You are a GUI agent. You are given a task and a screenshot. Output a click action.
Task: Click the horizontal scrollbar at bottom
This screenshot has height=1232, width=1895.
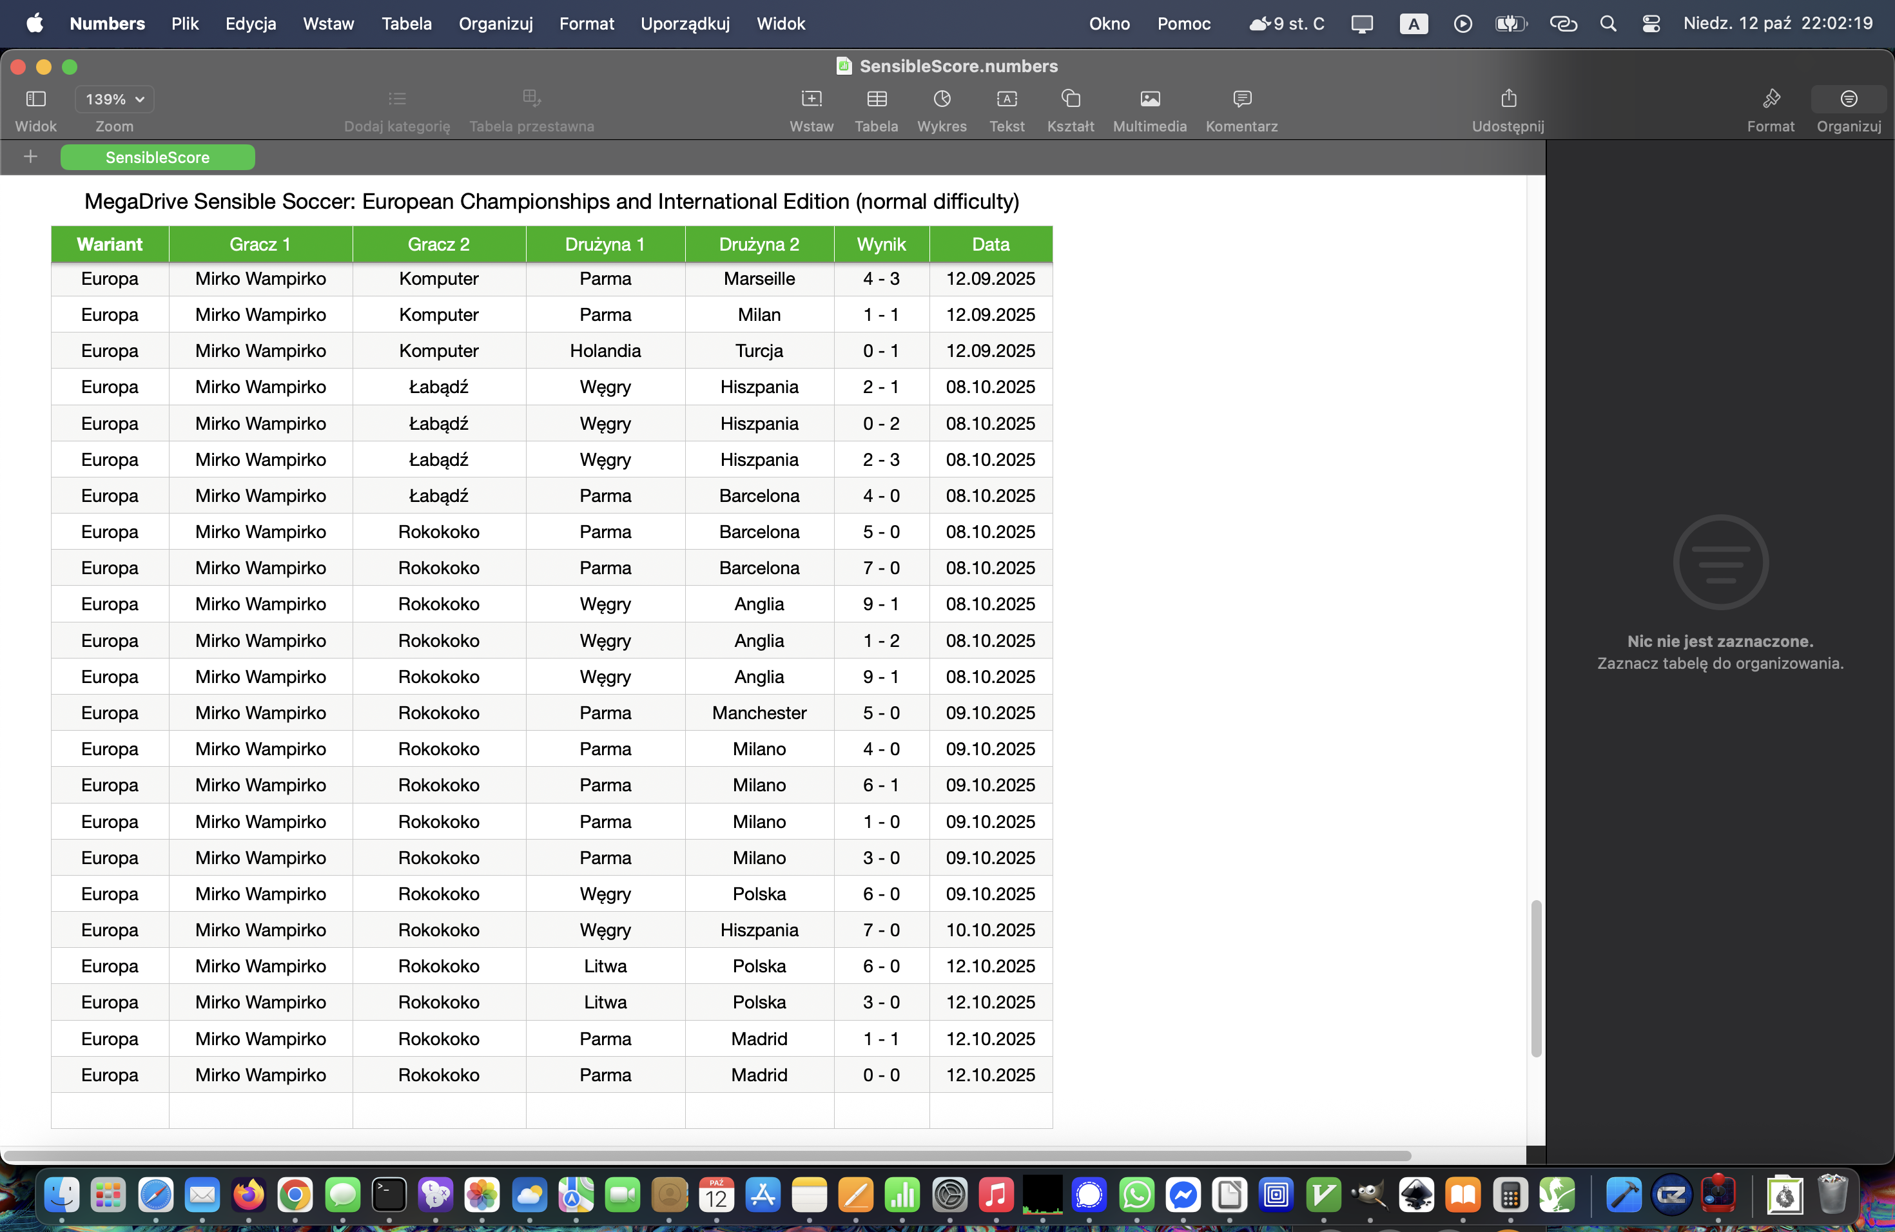(707, 1155)
